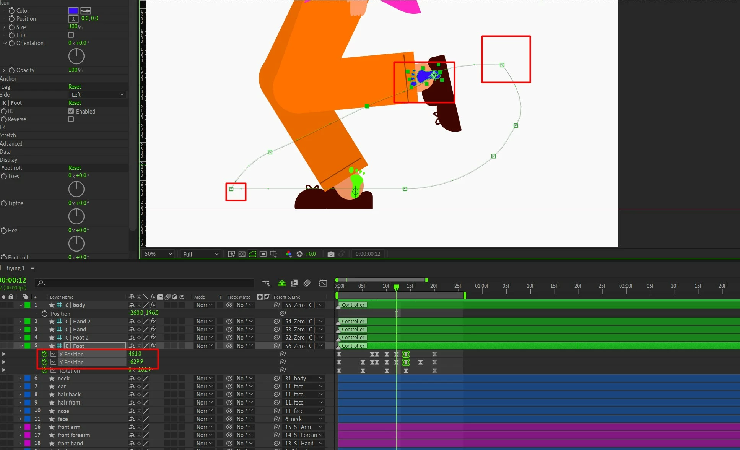The width and height of the screenshot is (740, 450).
Task: Open the trying 1 panel menu
Action: pyautogui.click(x=33, y=268)
